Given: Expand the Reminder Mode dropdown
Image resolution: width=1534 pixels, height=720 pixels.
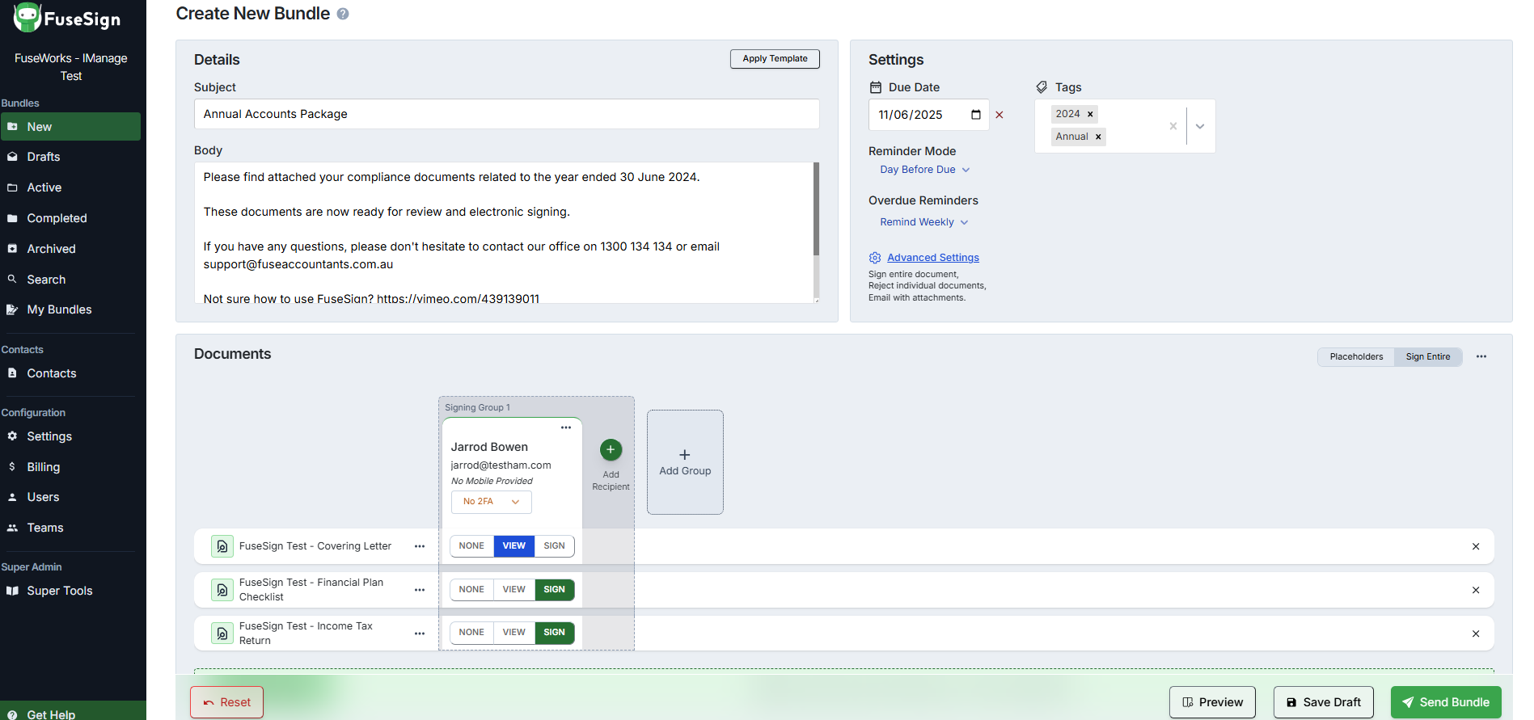Looking at the screenshot, I should (x=924, y=170).
